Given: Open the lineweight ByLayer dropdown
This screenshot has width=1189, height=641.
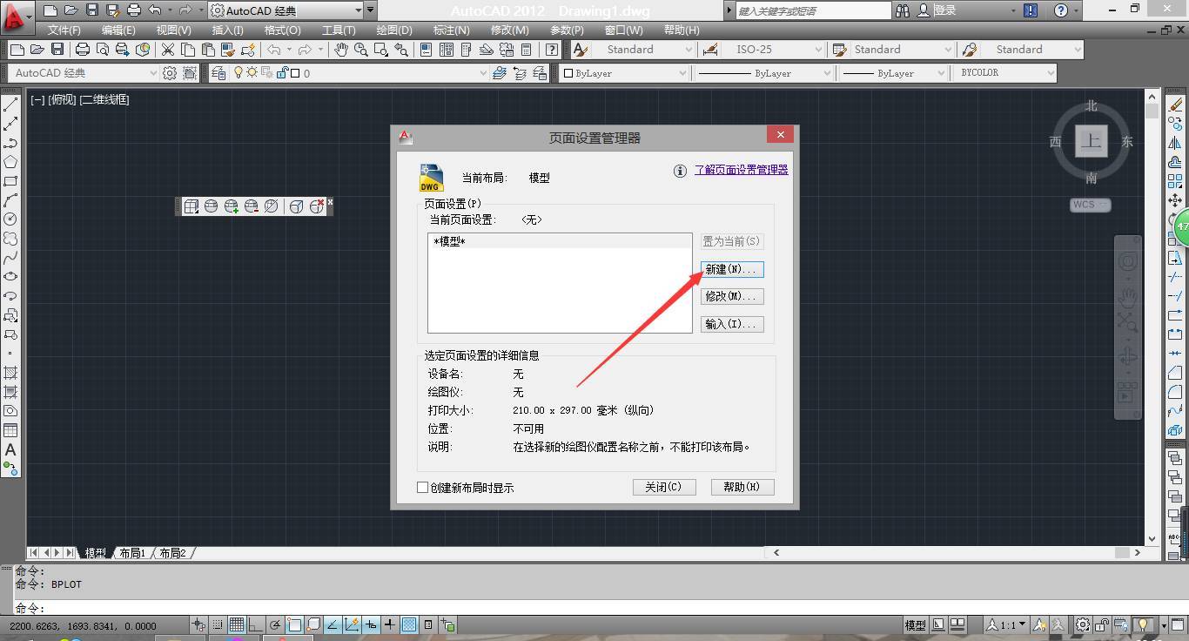Looking at the screenshot, I should 940,73.
